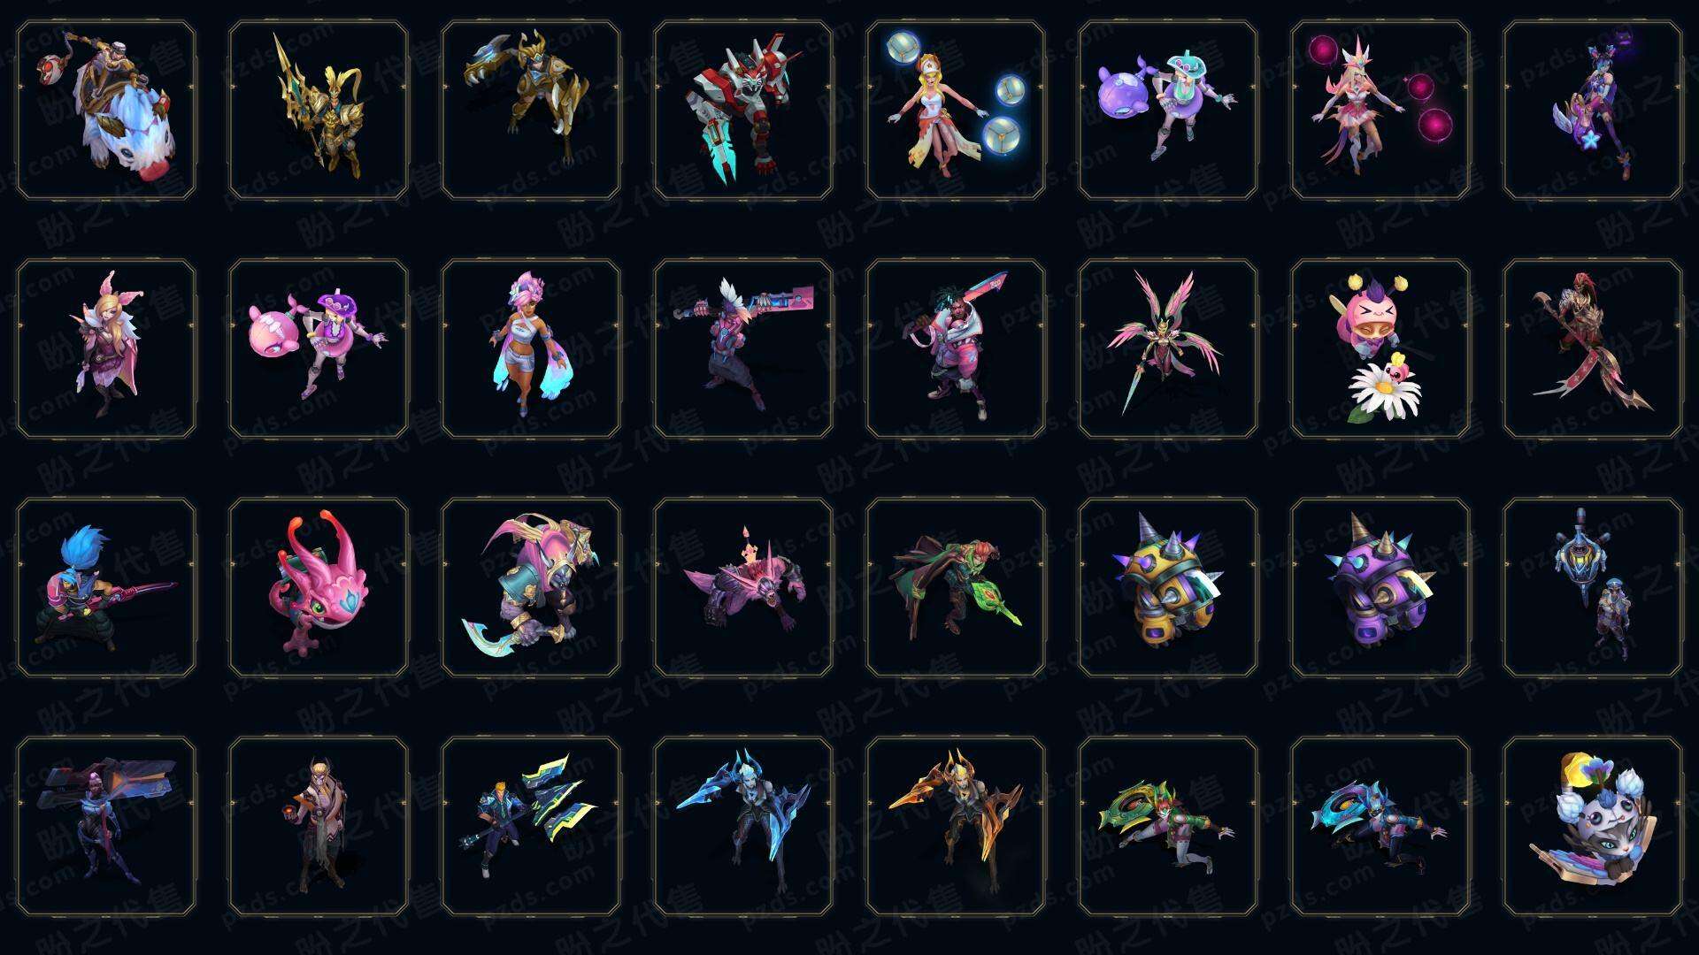Image resolution: width=1699 pixels, height=955 pixels.
Task: Select the blue-haired swordsman with red blade
Action: pos(106,588)
